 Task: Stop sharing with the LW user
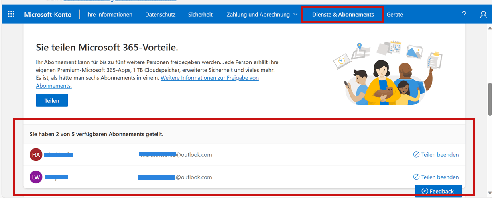pos(436,177)
